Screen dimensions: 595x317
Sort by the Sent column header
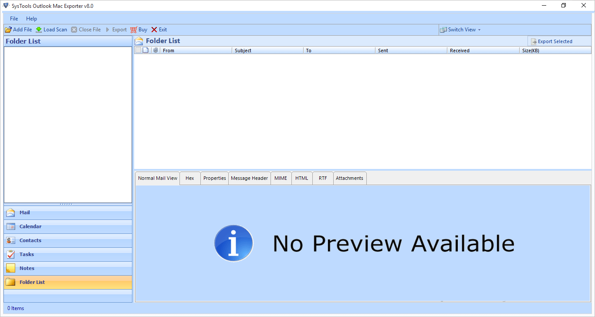(411, 51)
